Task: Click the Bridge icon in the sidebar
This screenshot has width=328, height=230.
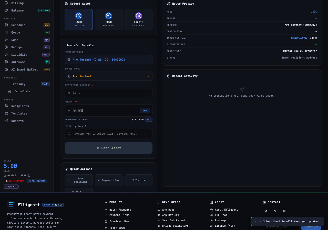Action: [6, 47]
